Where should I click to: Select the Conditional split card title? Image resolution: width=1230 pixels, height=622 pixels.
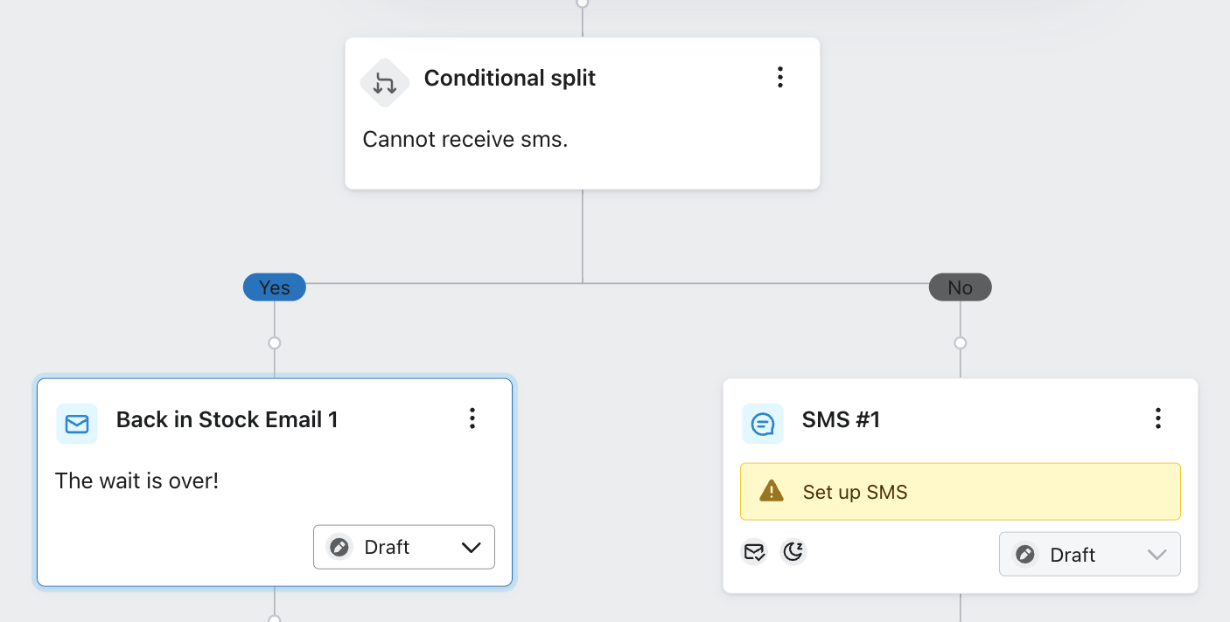pyautogui.click(x=509, y=78)
